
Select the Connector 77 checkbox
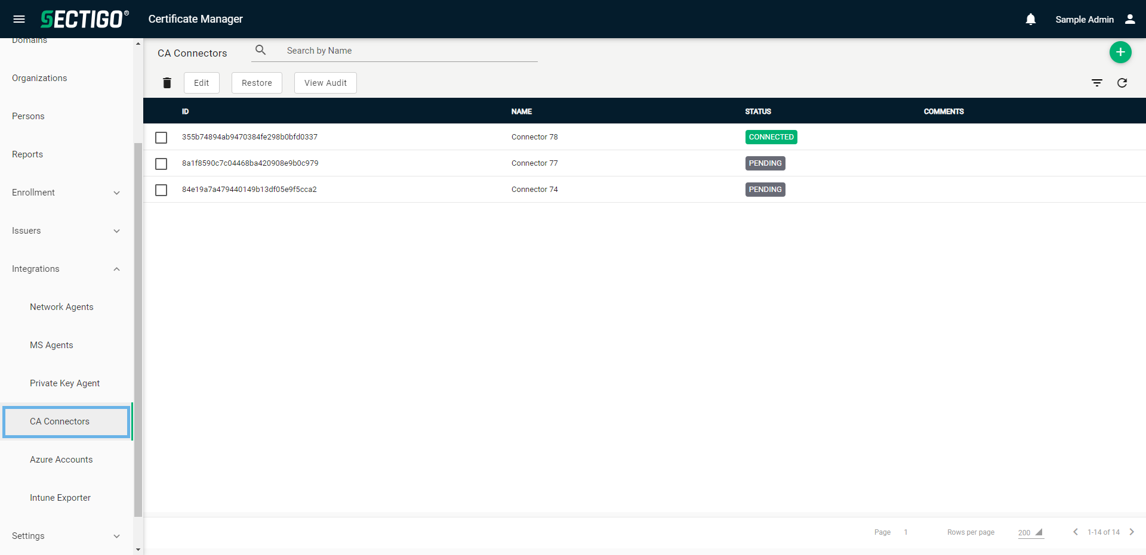[161, 164]
